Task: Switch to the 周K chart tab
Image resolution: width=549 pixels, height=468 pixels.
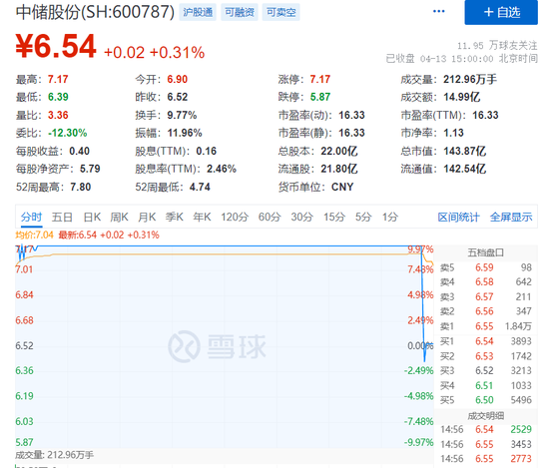Action: pyautogui.click(x=119, y=217)
